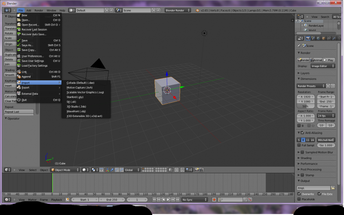Open the Object Mode dropdown
344x215 pixels.
(65, 170)
